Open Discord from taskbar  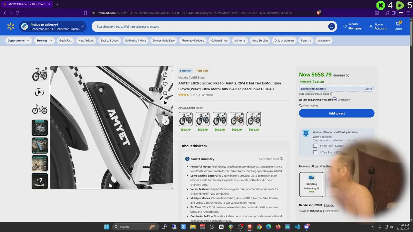[x=307, y=227]
